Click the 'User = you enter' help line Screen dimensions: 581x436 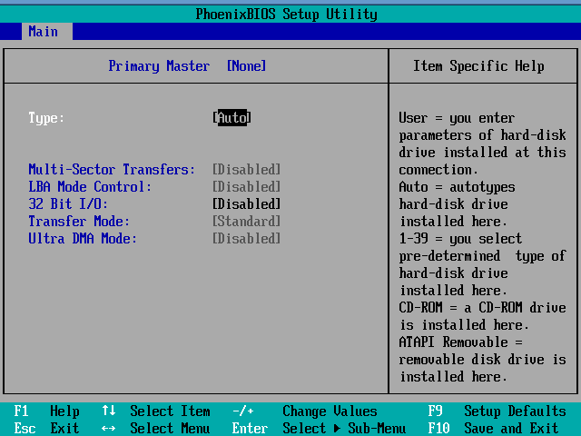[457, 118]
